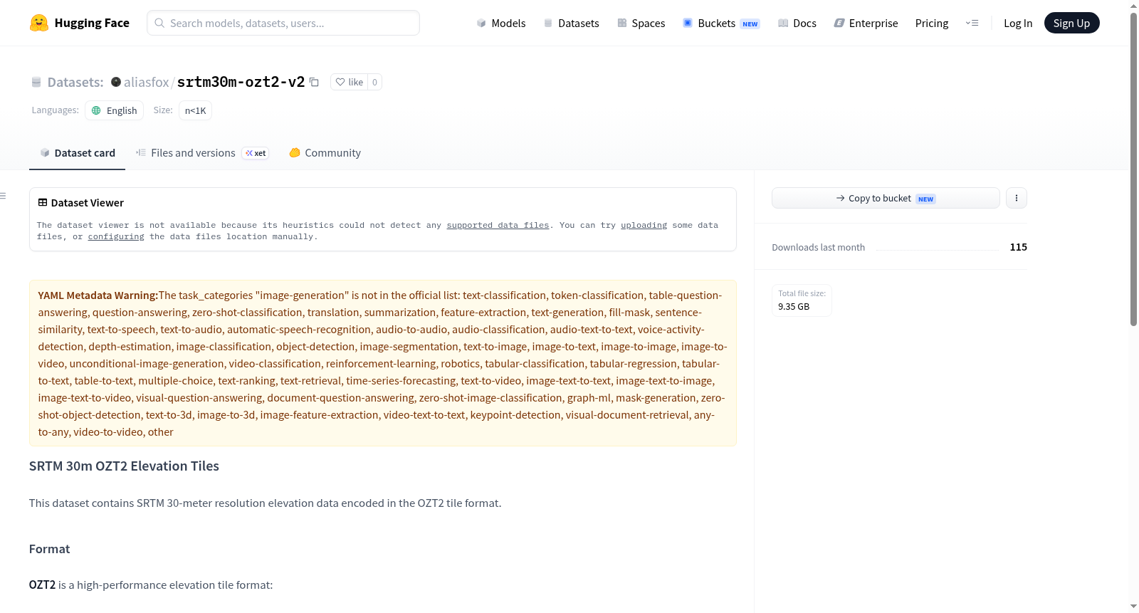Click the Models cube icon
Image resolution: width=1139 pixels, height=613 pixels.
click(481, 23)
